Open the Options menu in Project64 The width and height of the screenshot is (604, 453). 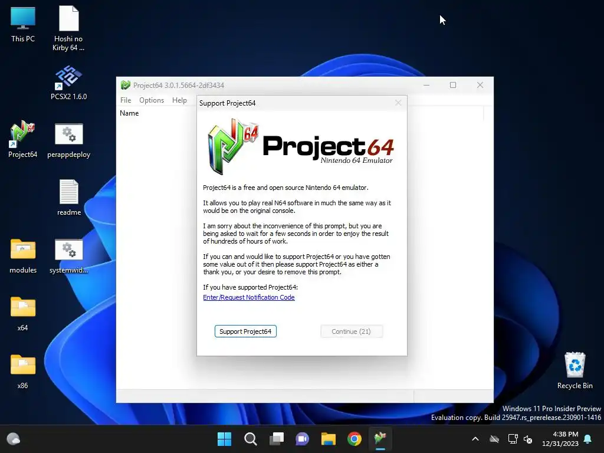point(152,100)
